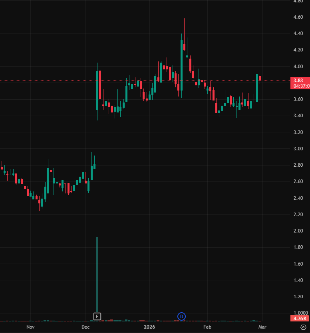Select the 1.60 price axis label
The height and width of the screenshot is (333, 310).
298,264
